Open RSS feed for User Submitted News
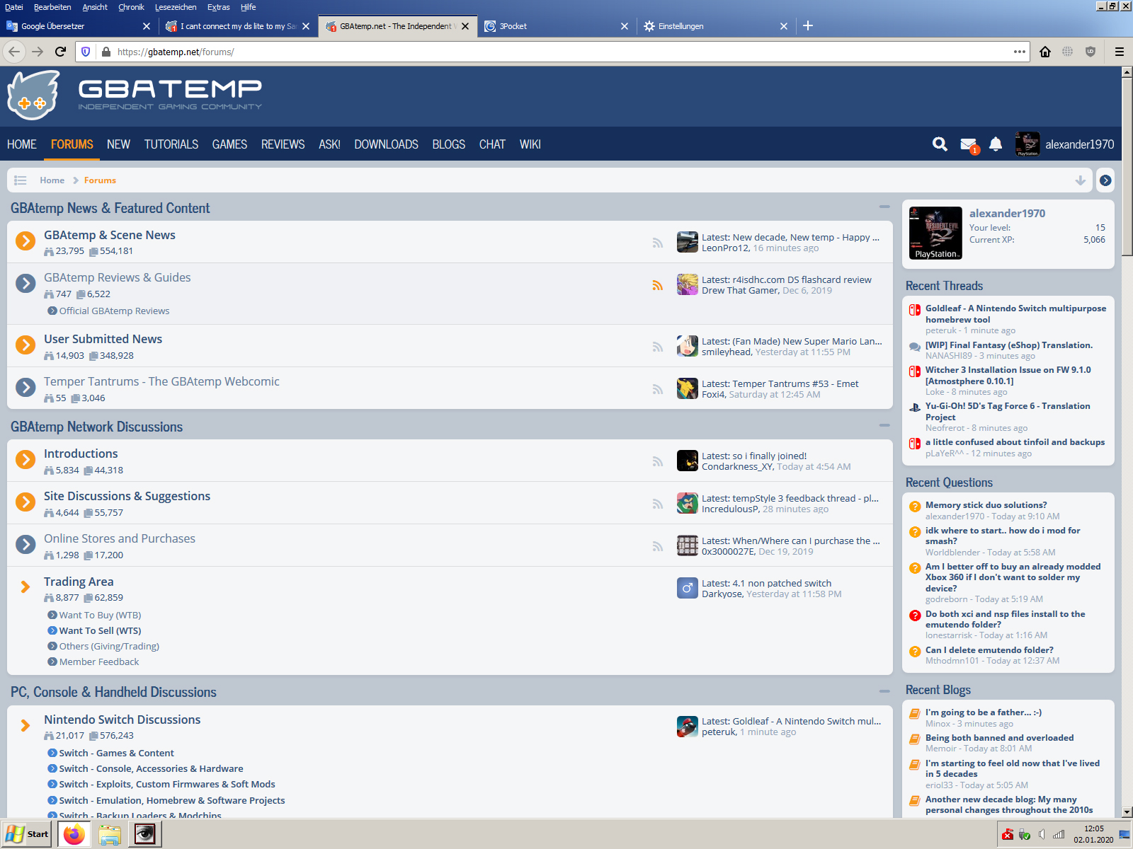1133x849 pixels. click(x=658, y=347)
